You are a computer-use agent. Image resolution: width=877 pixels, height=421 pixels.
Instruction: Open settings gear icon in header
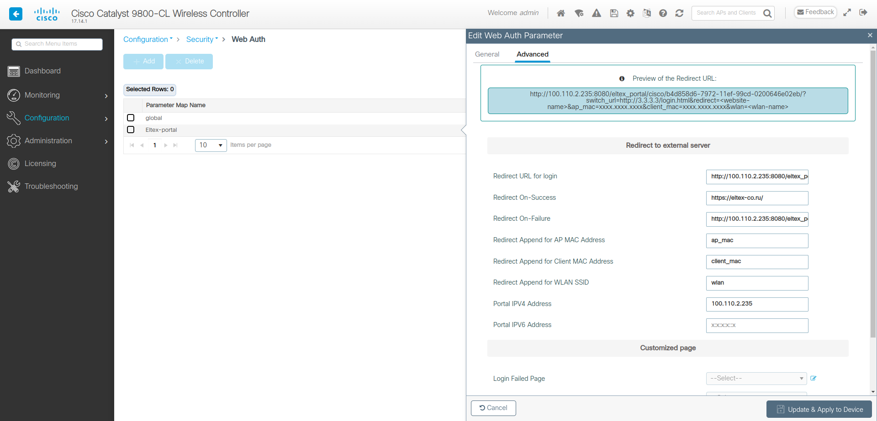click(x=630, y=13)
